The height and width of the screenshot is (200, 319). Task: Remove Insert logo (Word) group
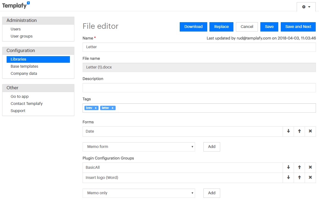click(x=310, y=178)
